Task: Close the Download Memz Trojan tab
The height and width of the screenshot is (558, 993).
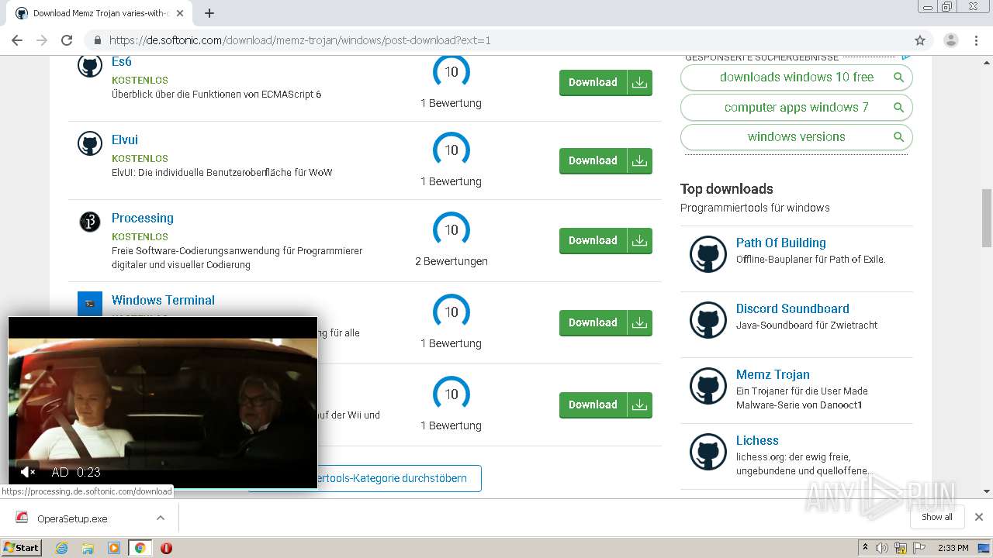Action: (181, 13)
